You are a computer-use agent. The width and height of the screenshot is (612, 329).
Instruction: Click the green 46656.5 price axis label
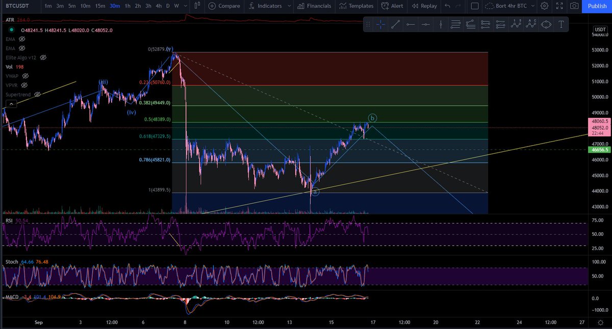point(599,150)
